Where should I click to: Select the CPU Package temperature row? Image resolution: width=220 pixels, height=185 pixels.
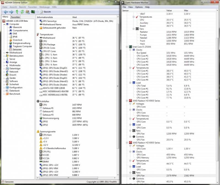[77, 45]
